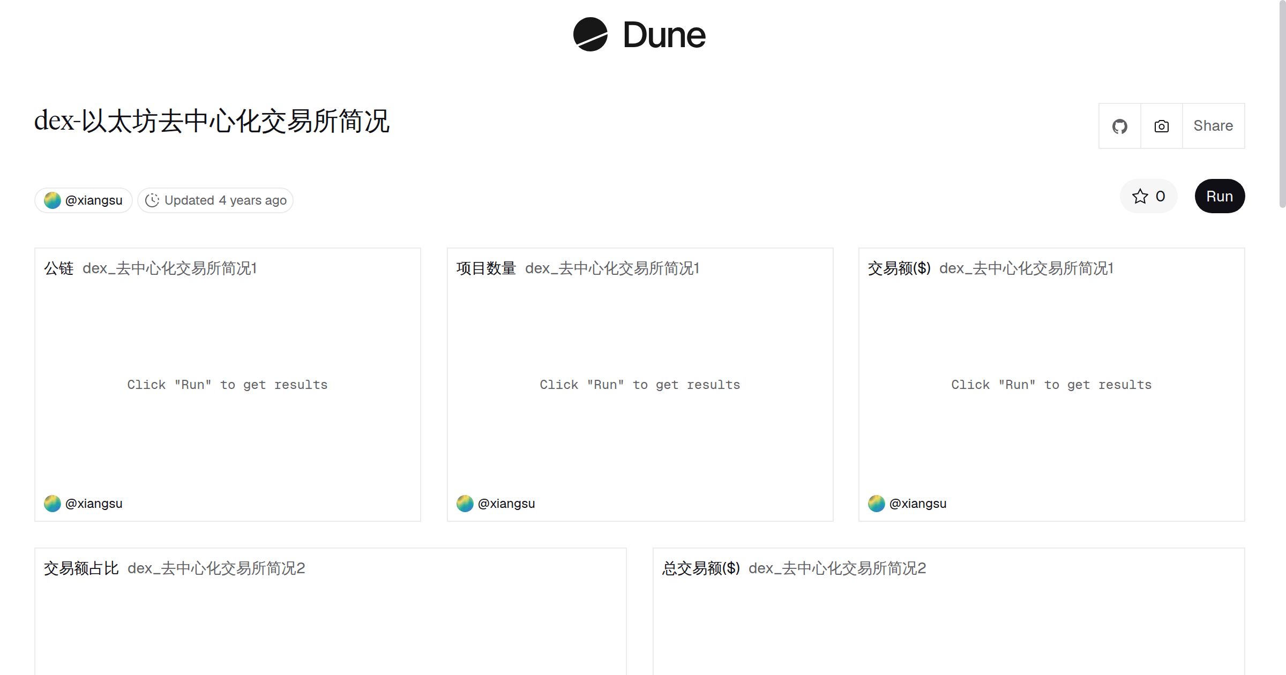Click xiangsu avatar in 交易额($) panel
1286x675 pixels.
[877, 504]
